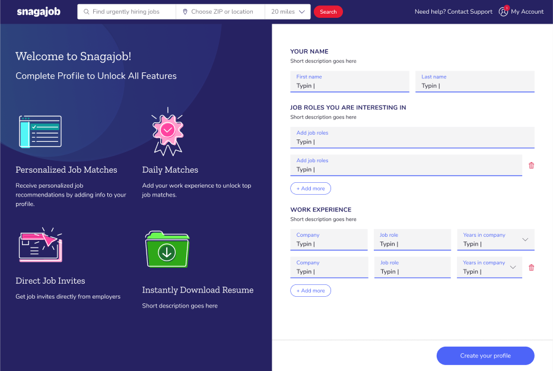Click Complete Profile to Unlock All Features text
This screenshot has height=371, width=553.
coord(96,76)
